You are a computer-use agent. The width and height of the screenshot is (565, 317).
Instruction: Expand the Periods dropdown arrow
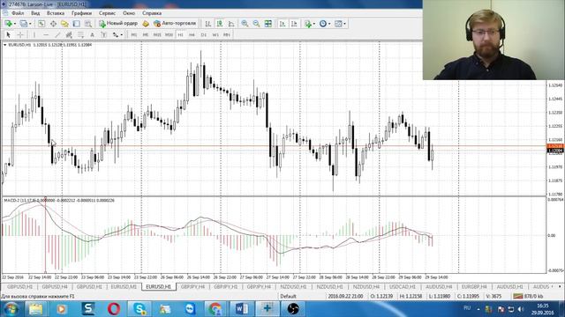coord(329,24)
